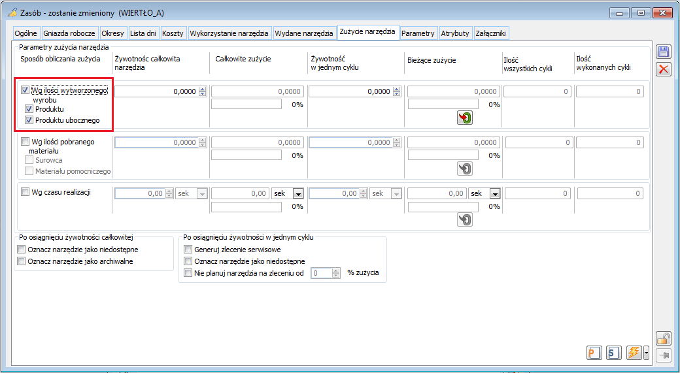This screenshot has width=680, height=373.
Task: Open disabled sek dropdown for total lifespan time
Action: [202, 193]
